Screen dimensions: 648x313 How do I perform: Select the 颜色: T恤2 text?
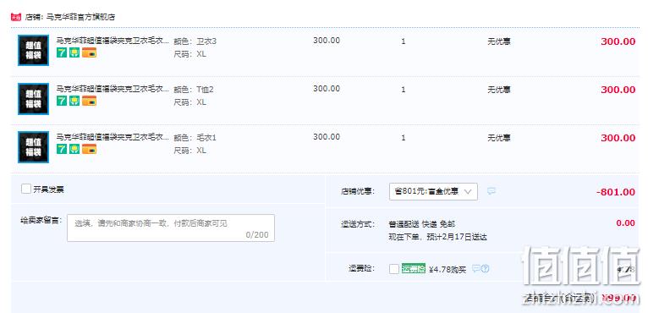[x=194, y=90]
